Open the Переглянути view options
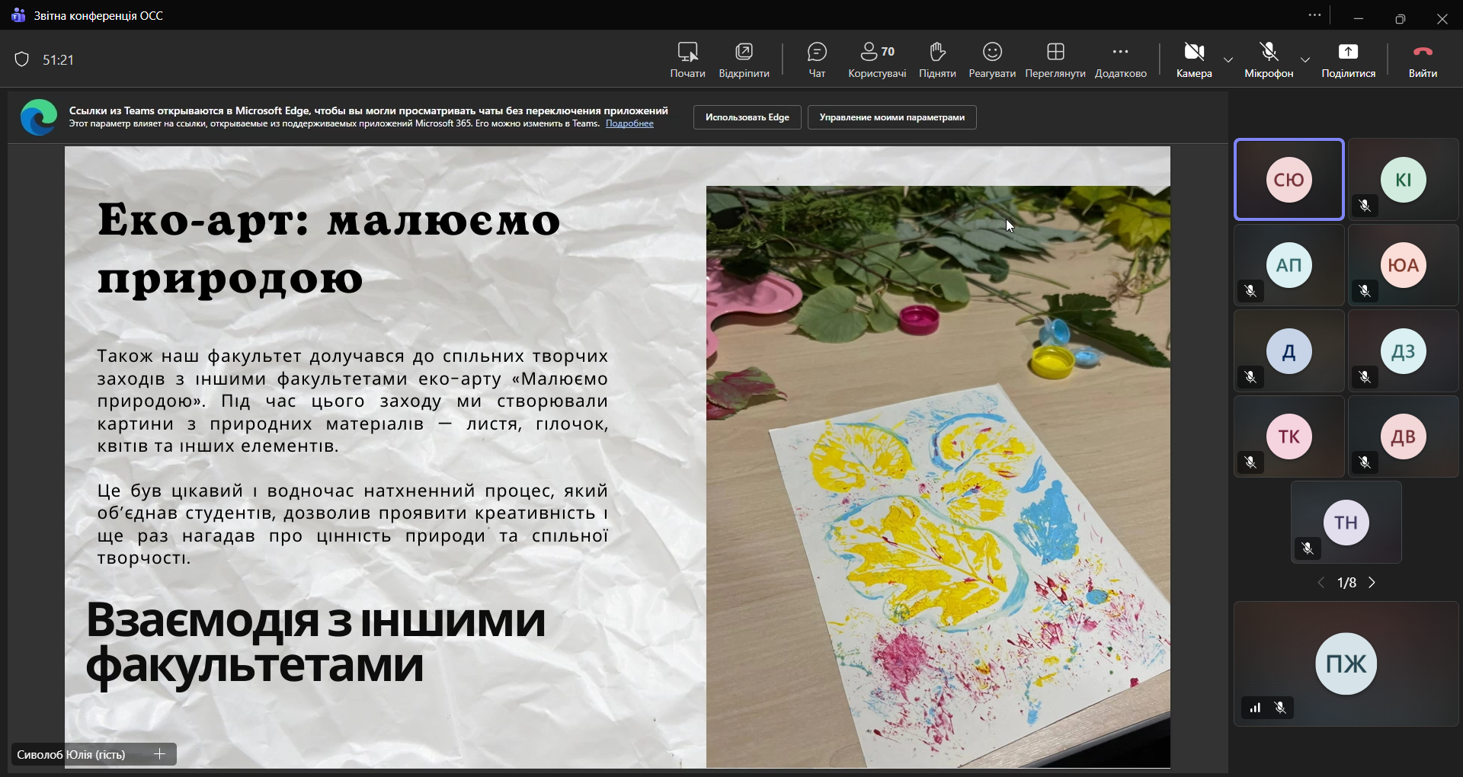This screenshot has height=777, width=1463. (x=1055, y=60)
